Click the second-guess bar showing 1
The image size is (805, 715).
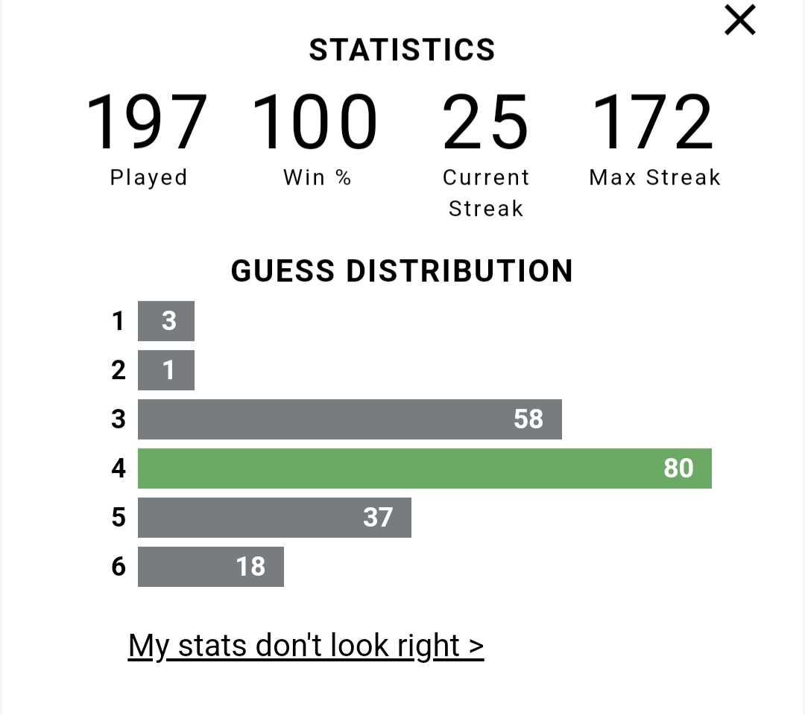pos(166,370)
